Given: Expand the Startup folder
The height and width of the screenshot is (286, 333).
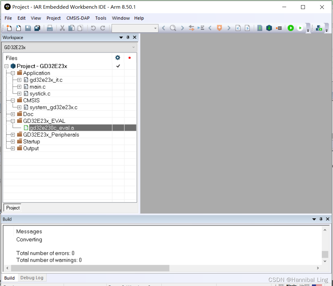Looking at the screenshot, I should (13, 142).
